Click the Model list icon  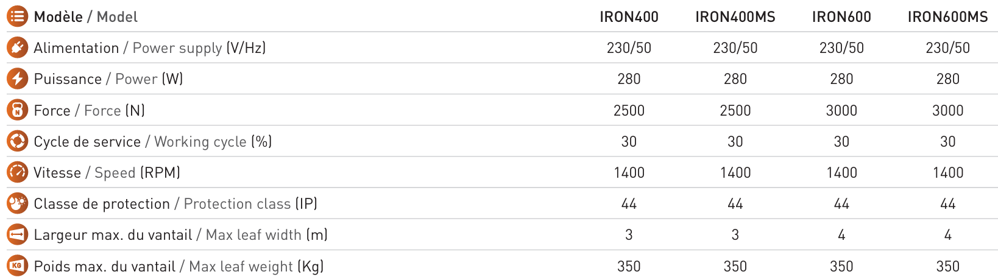click(x=17, y=16)
